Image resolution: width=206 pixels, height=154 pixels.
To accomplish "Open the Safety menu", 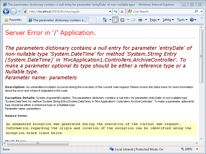I will [168, 20].
